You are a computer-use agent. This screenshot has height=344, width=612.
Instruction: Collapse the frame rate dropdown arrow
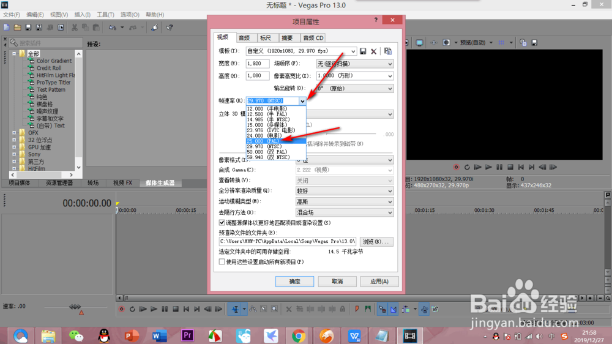tap(302, 101)
